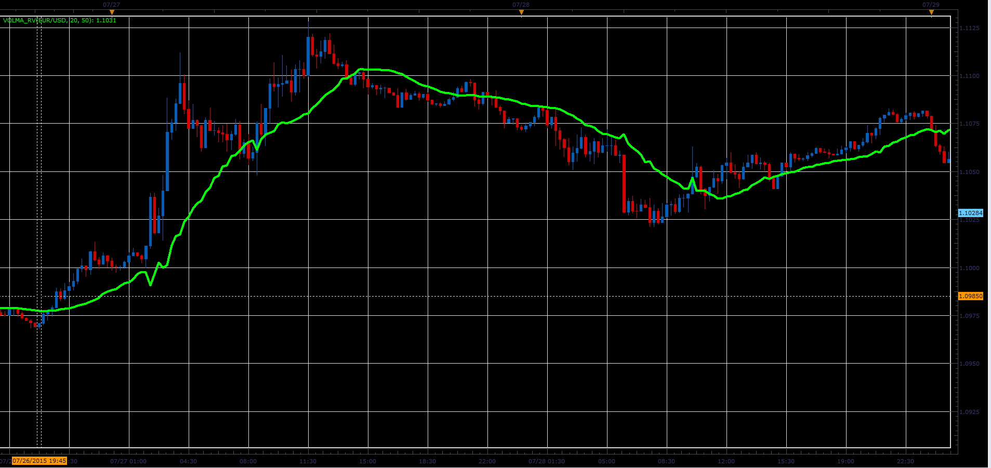Click the 1.1100 price axis label
The width and height of the screenshot is (991, 468).
(969, 76)
